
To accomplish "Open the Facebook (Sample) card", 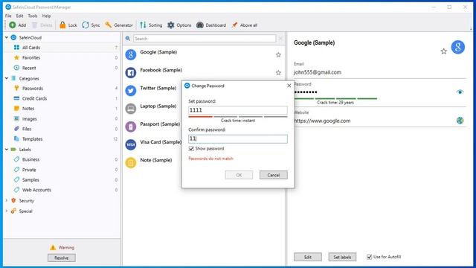I will pos(203,73).
